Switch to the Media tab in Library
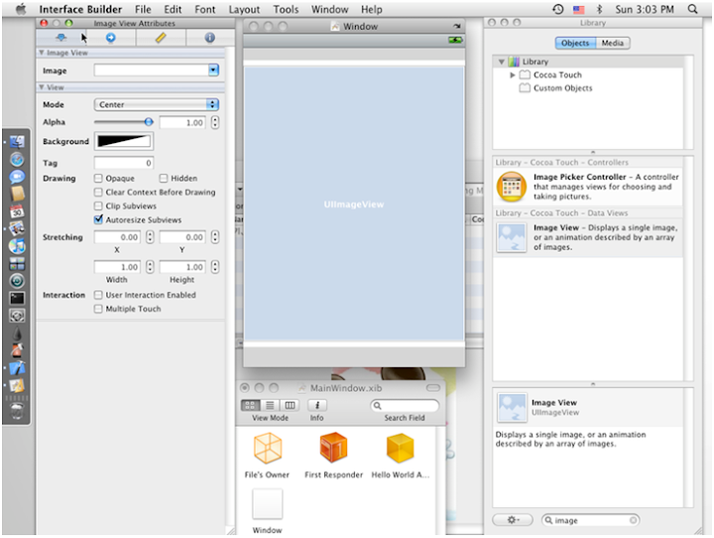Image resolution: width=714 pixels, height=538 pixels. pyautogui.click(x=613, y=43)
